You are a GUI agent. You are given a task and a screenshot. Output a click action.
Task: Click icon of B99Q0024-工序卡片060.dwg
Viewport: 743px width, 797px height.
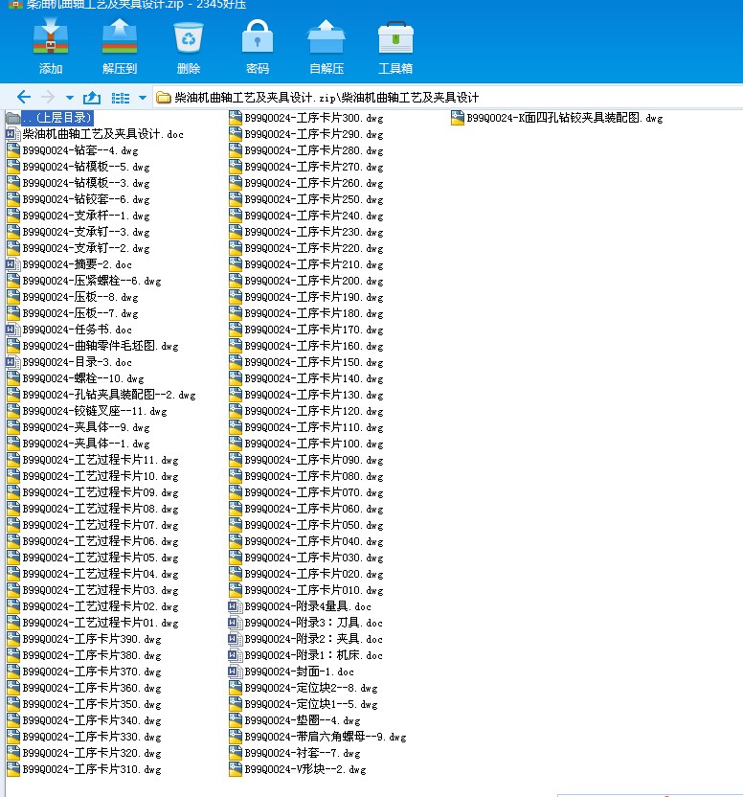236,509
